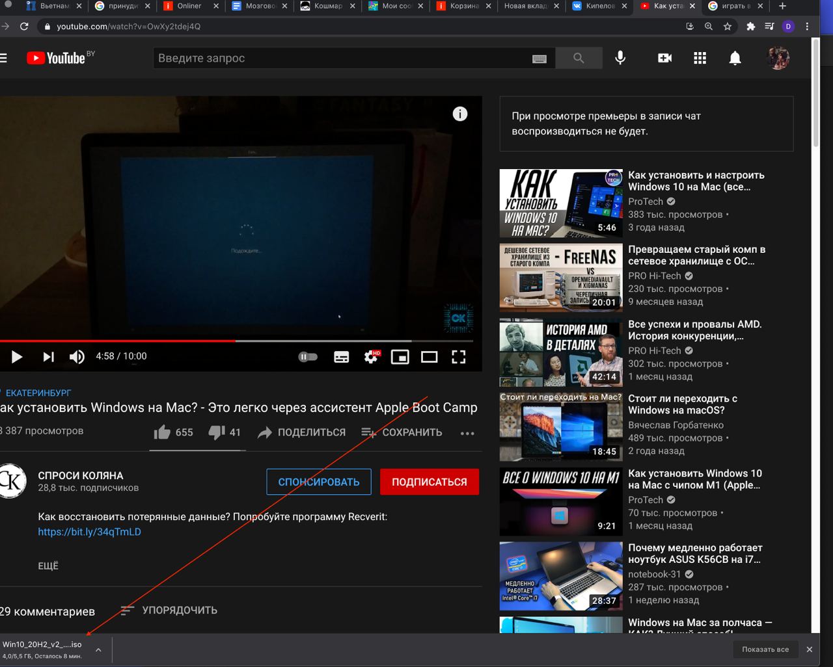Close the downloads bar

coord(809,649)
